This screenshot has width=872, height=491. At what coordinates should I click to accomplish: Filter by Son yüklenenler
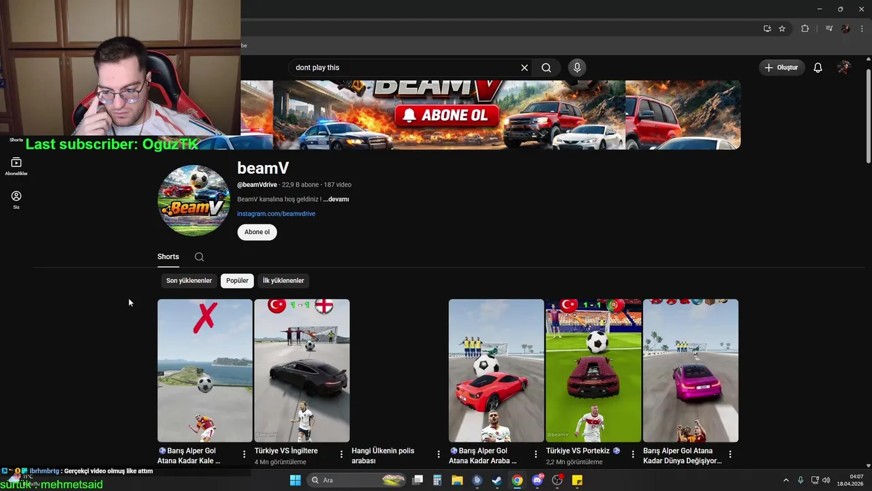pyautogui.click(x=189, y=281)
